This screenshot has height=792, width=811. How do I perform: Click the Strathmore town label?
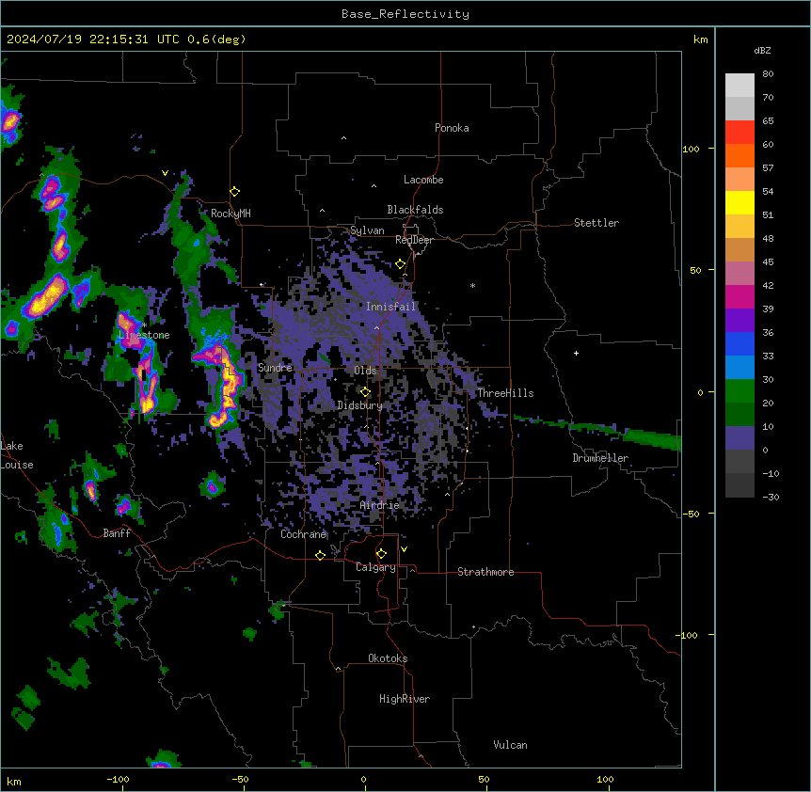pyautogui.click(x=485, y=572)
